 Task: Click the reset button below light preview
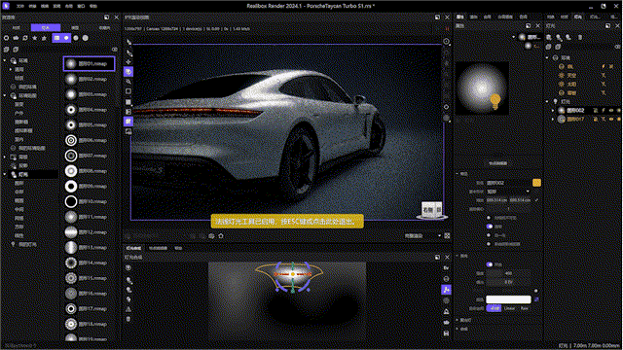497,163
